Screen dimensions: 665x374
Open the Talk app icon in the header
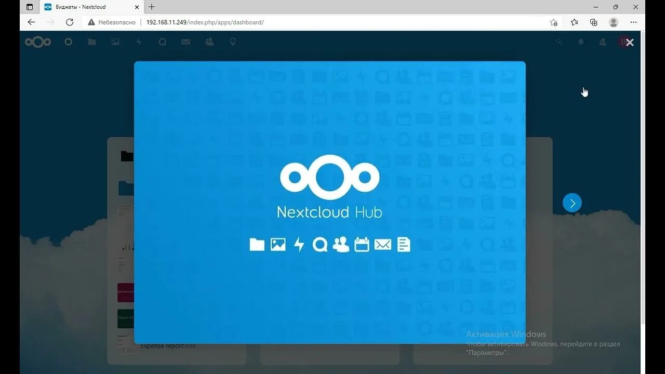pyautogui.click(x=163, y=42)
